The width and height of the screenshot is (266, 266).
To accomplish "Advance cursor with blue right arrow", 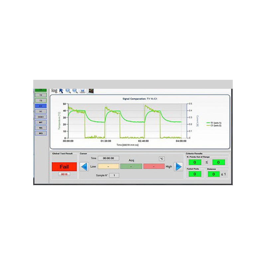I will point(178,166).
